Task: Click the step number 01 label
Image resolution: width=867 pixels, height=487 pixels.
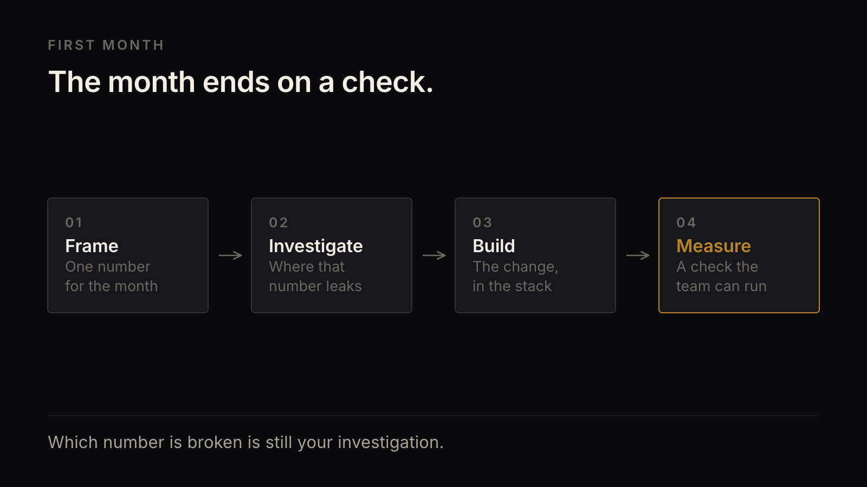Action: point(74,222)
